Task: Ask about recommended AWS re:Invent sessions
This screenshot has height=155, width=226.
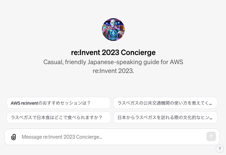Action: pyautogui.click(x=59, y=103)
